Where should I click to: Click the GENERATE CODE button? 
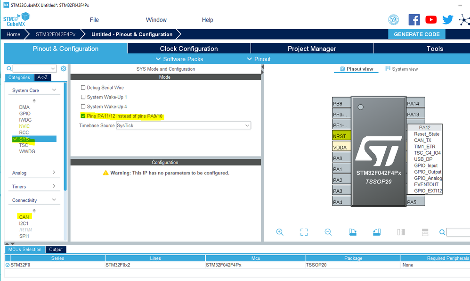[417, 34]
